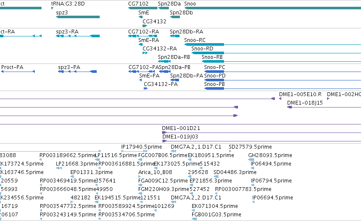Select RP003469419.5prime EST label
Viewport: 361px width, 221px height.
[x=68, y=181]
